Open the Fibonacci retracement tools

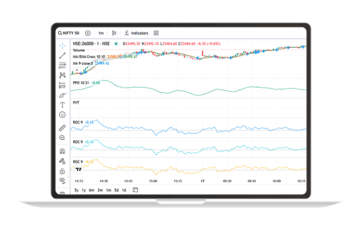click(x=62, y=65)
